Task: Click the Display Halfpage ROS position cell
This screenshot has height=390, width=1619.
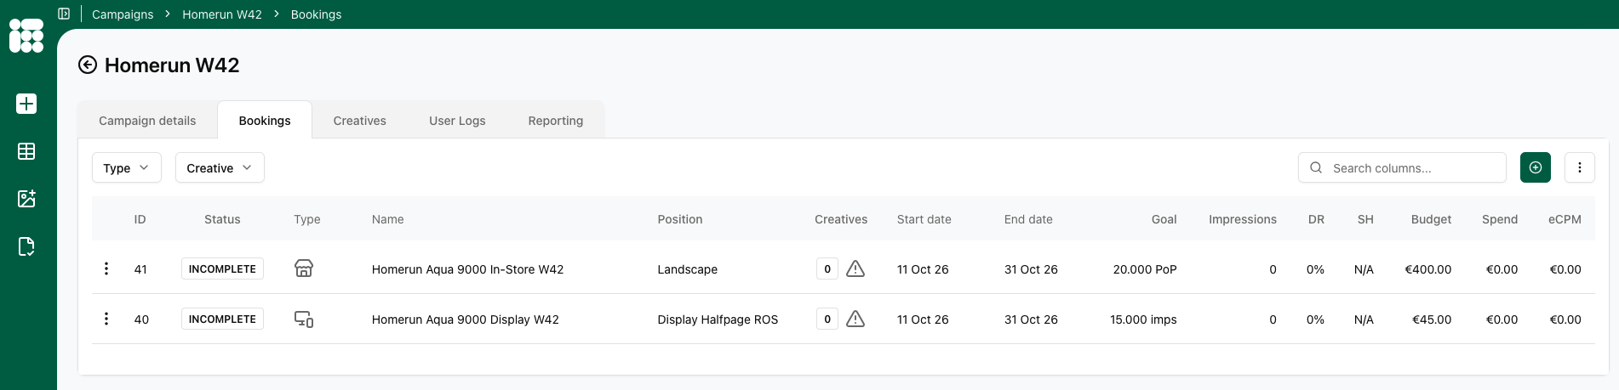Action: click(718, 319)
